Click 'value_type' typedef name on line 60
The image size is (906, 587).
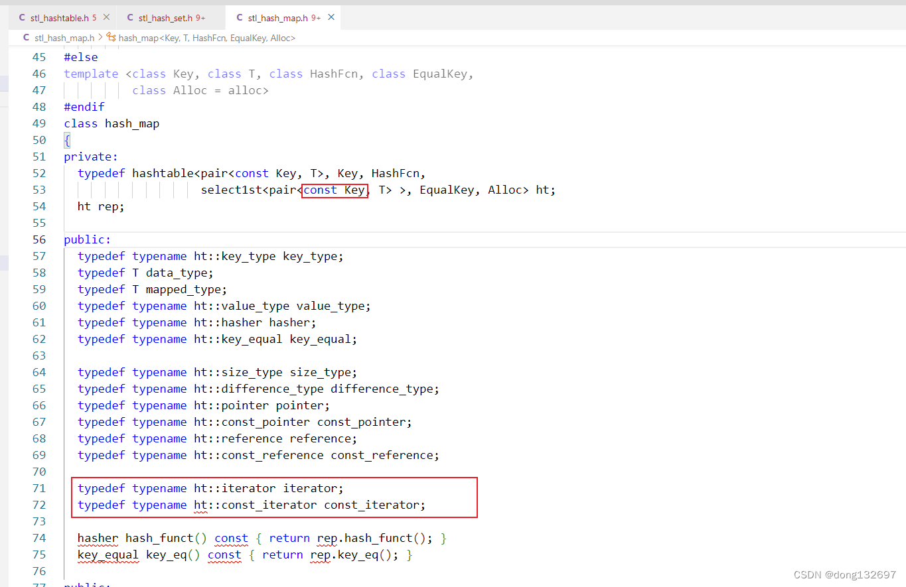click(331, 306)
